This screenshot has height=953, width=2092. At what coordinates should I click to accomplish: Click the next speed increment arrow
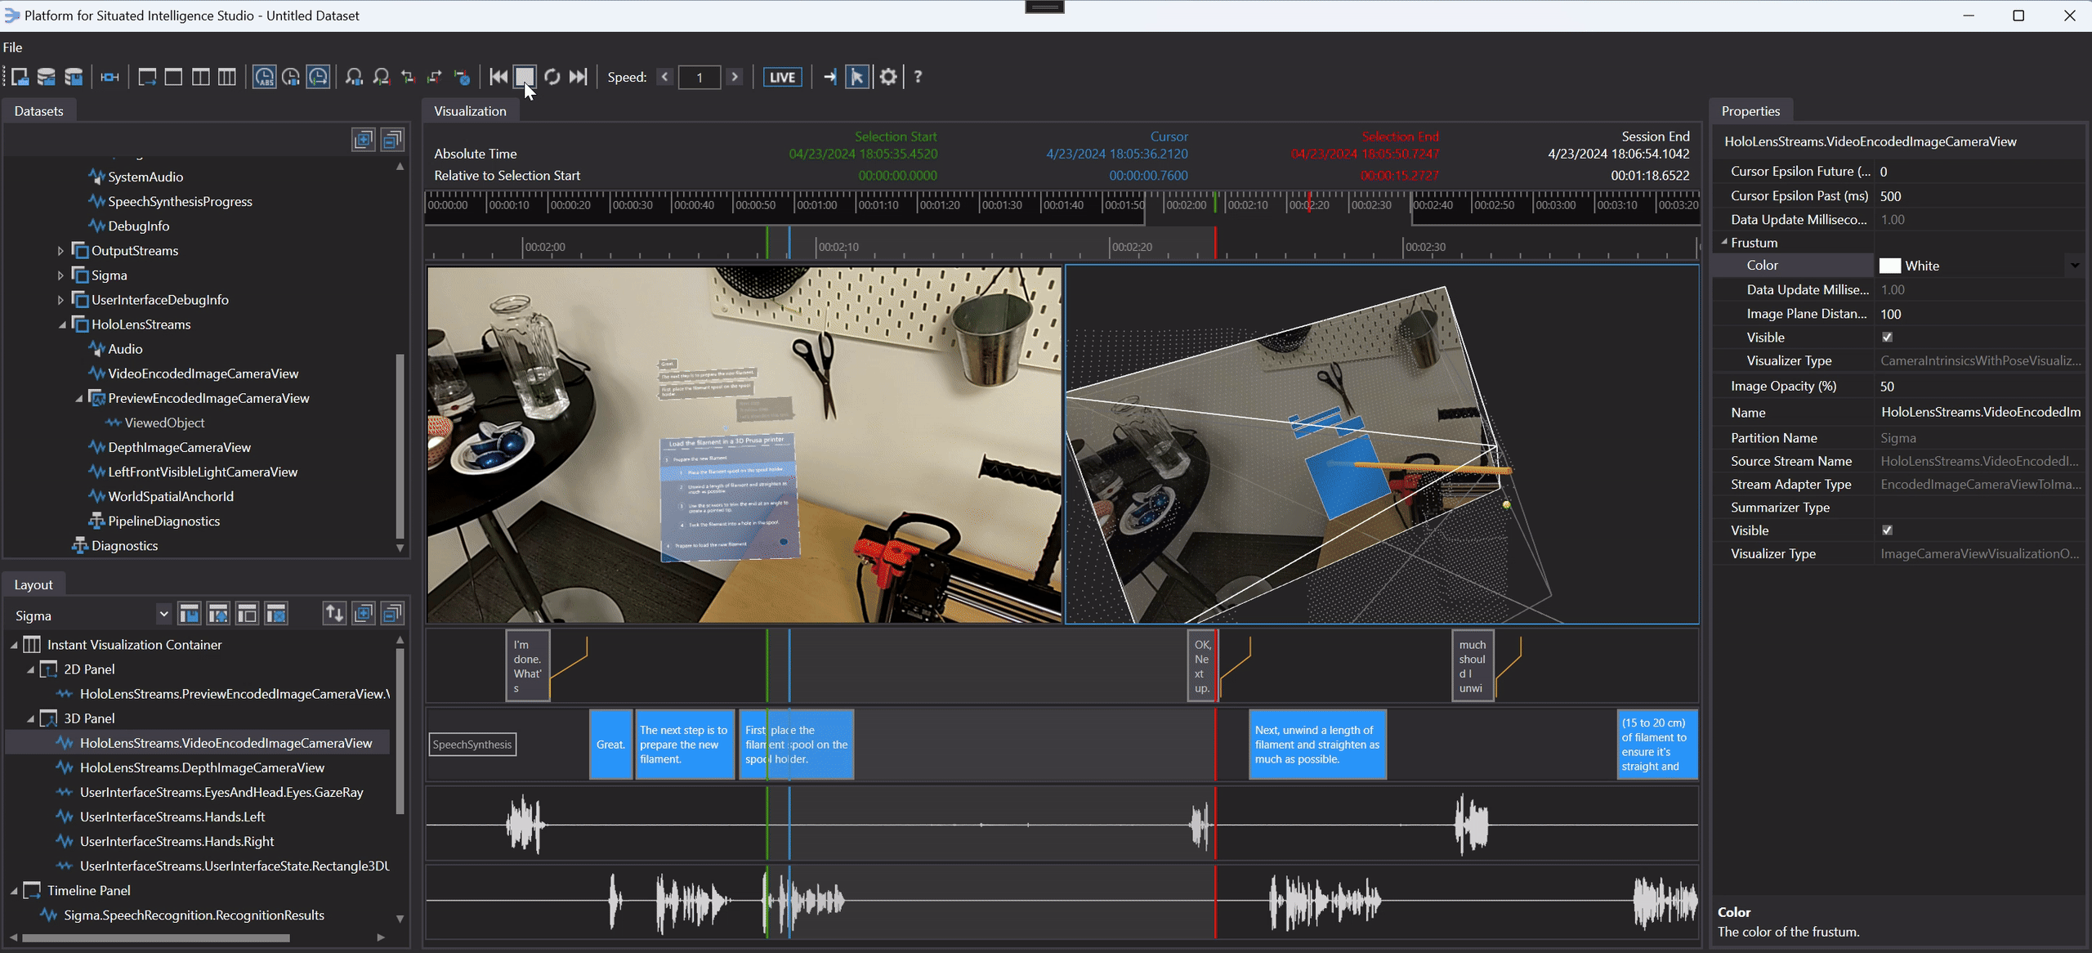point(734,77)
